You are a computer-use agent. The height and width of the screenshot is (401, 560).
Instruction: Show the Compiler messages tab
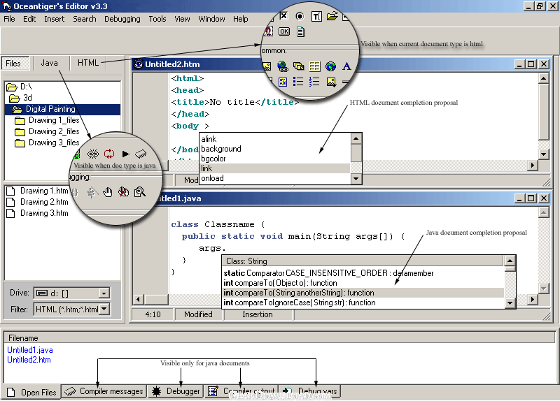pyautogui.click(x=104, y=391)
